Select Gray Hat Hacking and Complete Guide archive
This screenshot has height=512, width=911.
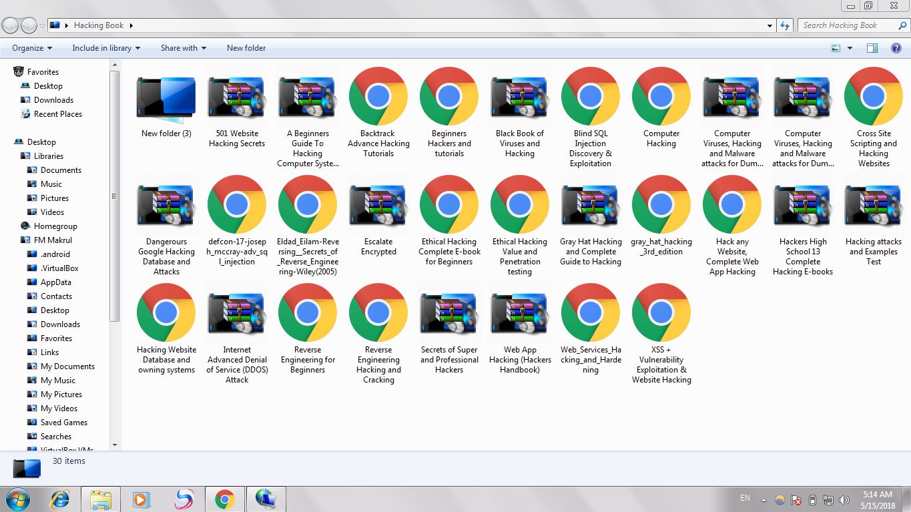591,221
